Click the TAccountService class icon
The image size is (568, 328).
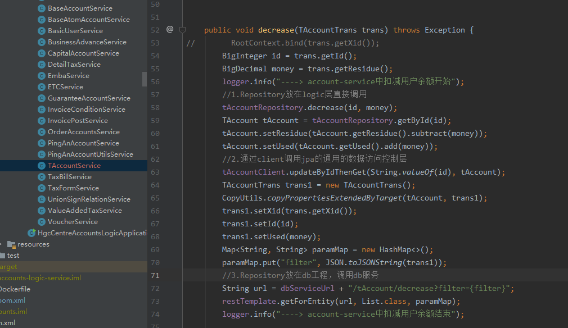click(x=42, y=165)
